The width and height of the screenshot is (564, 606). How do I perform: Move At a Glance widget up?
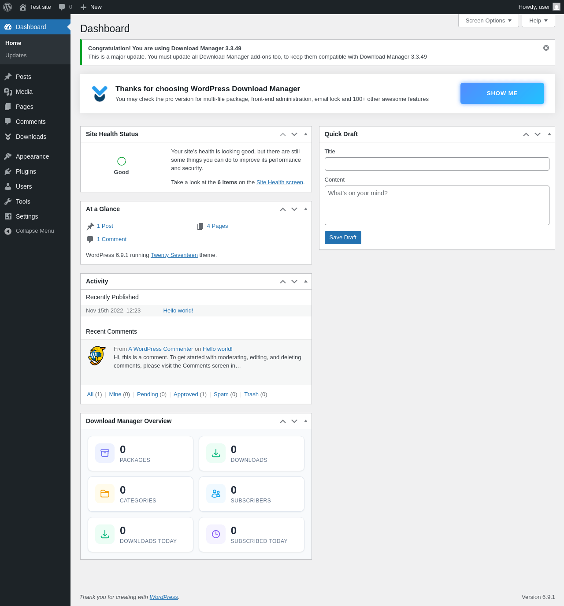[x=283, y=209]
